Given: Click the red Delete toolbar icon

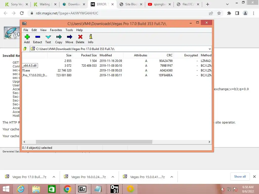Looking at the screenshot, I should pos(80,39).
